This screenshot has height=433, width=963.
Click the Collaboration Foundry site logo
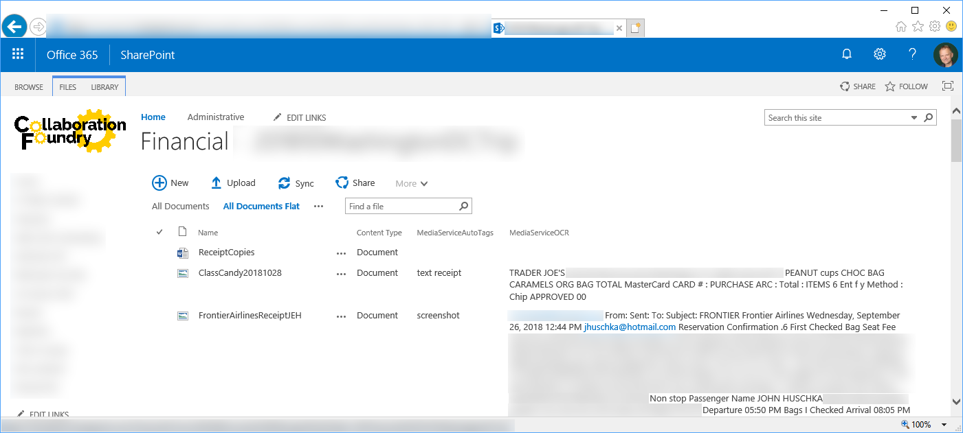(70, 131)
